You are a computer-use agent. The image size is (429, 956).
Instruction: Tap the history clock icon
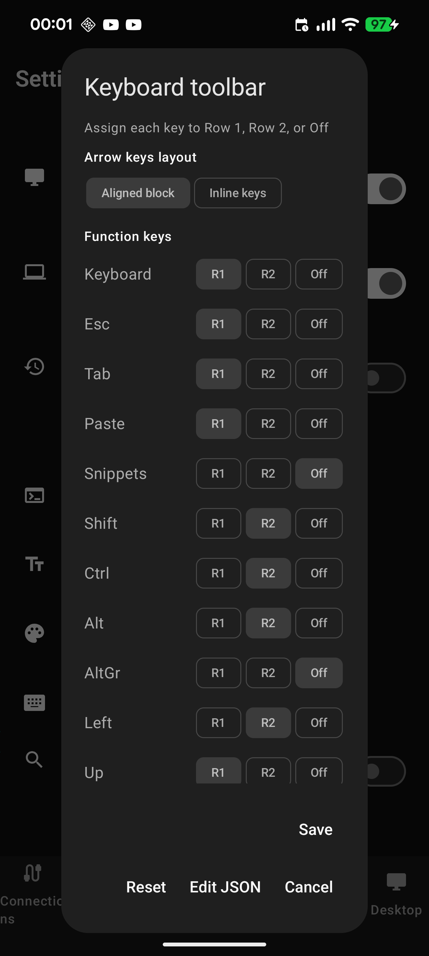[x=34, y=367]
